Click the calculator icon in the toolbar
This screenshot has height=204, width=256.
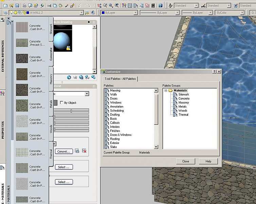153,6
